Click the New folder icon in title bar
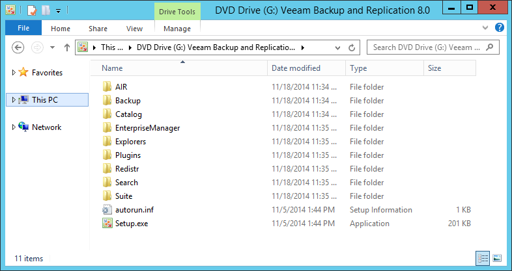 pos(46,10)
